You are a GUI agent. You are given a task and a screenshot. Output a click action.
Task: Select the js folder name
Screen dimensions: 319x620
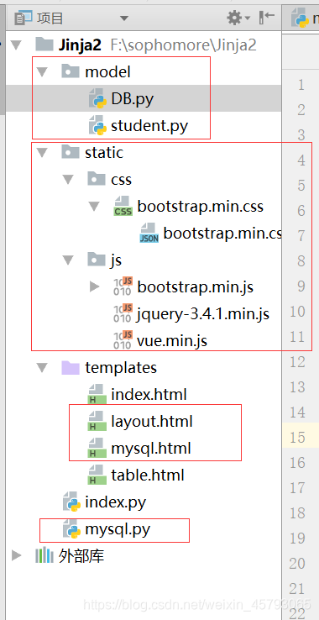coord(116,260)
